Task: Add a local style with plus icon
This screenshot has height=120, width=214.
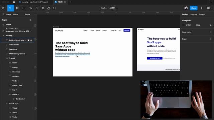Action: click(x=210, y=32)
